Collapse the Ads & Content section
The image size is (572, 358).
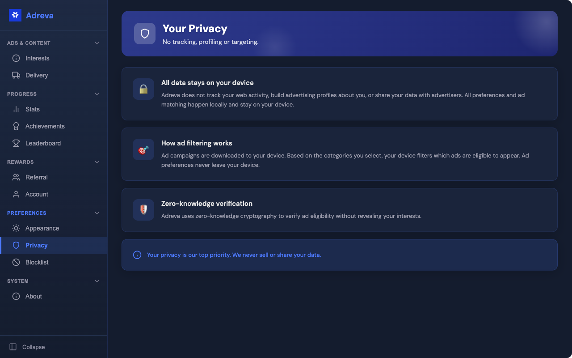97,43
